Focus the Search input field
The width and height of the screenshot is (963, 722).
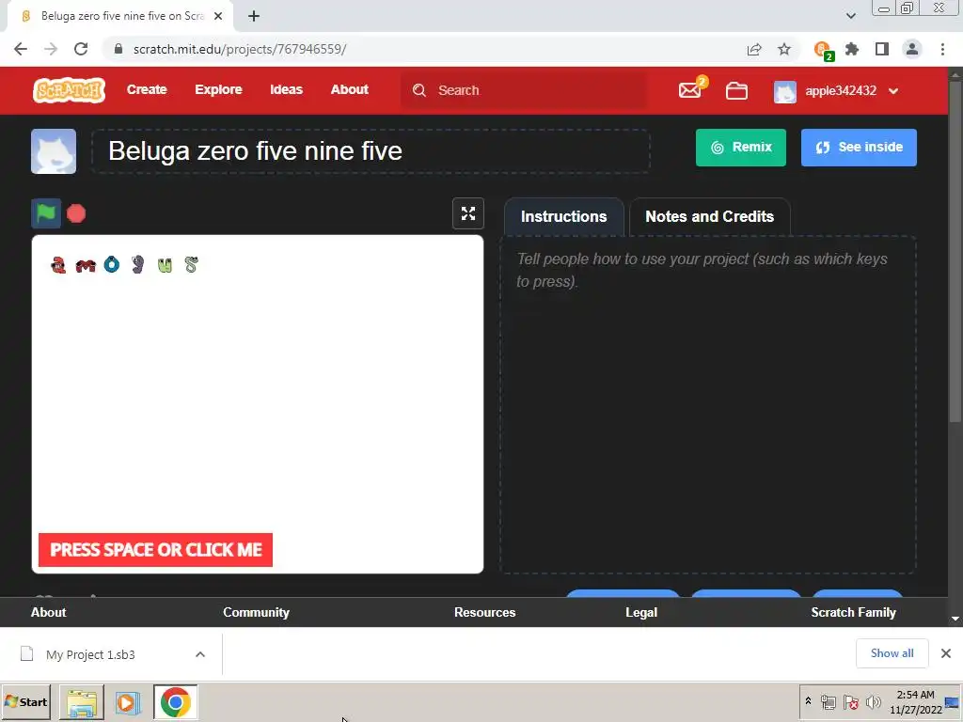[x=524, y=90]
